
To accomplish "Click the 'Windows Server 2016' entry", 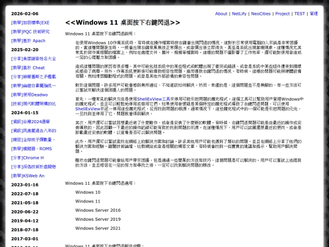I will click(x=98, y=210).
